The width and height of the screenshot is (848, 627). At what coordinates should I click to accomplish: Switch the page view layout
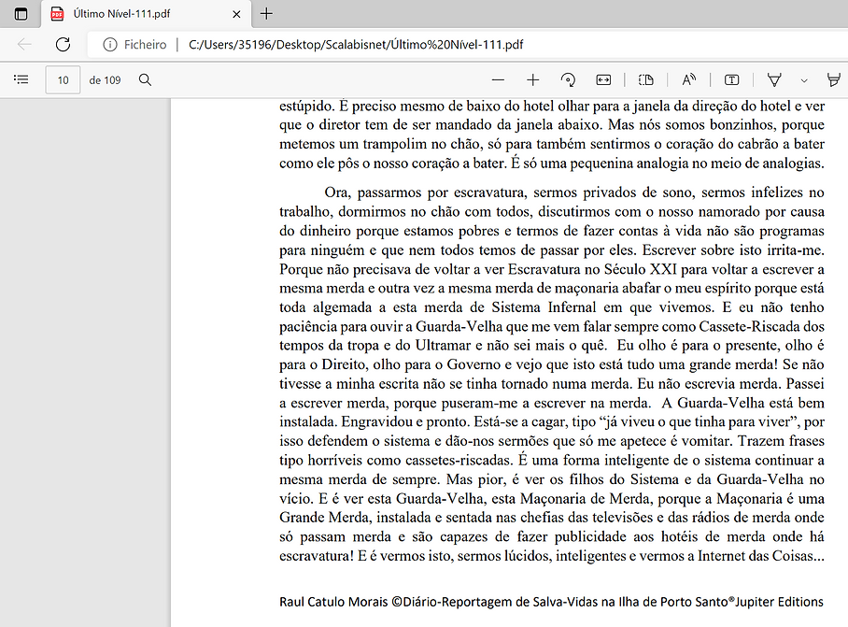click(x=645, y=80)
